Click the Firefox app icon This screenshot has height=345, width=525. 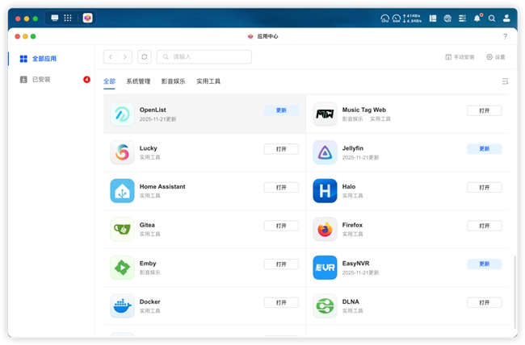325,230
